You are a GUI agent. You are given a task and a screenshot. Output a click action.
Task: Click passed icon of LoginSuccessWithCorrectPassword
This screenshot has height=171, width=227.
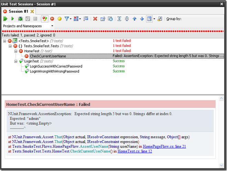(27, 66)
